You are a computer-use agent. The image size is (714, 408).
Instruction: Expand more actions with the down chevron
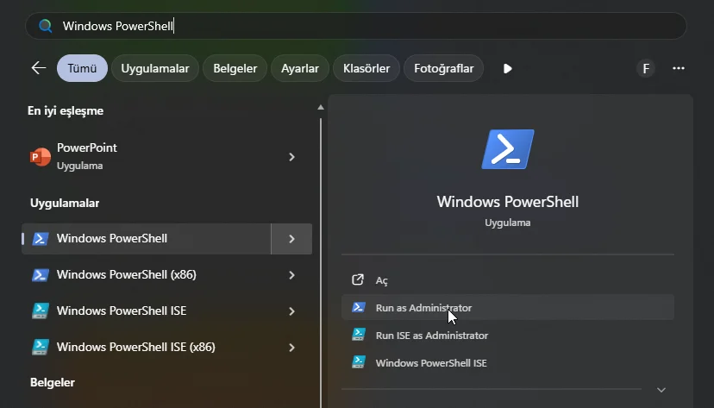click(x=661, y=390)
